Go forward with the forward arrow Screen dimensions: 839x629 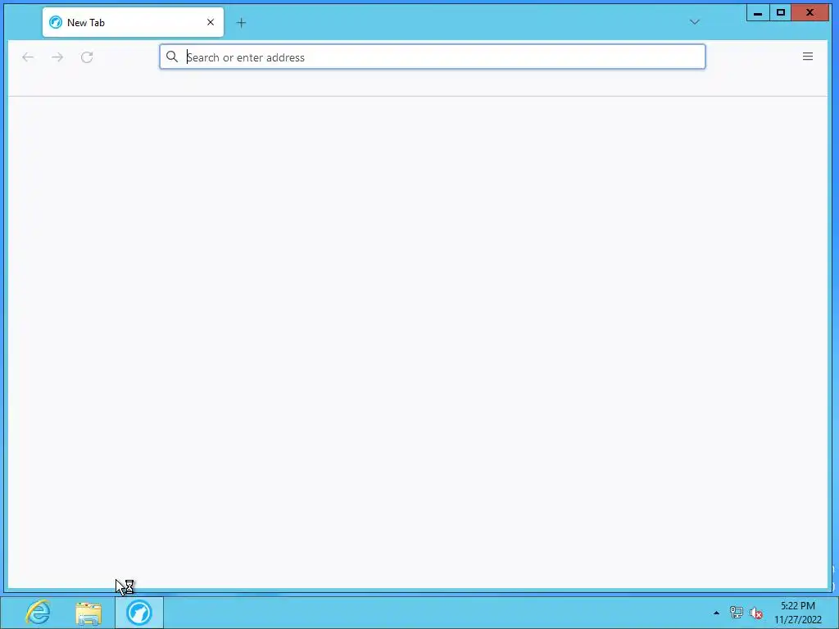point(57,57)
